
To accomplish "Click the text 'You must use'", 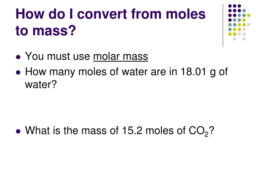I will tap(57, 56).
